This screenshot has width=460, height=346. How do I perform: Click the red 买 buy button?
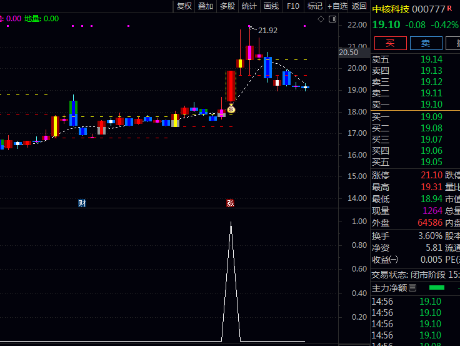pos(391,43)
